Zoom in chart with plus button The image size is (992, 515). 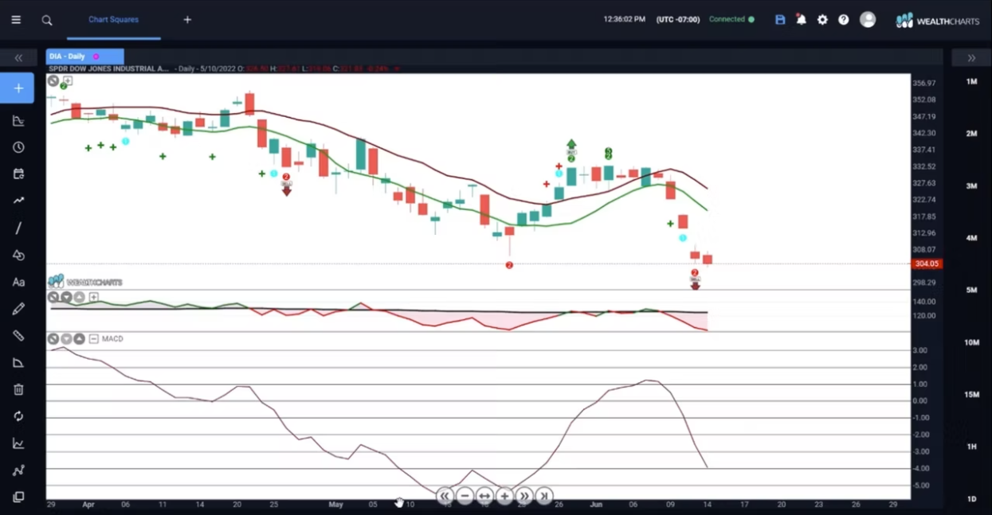pyautogui.click(x=504, y=496)
